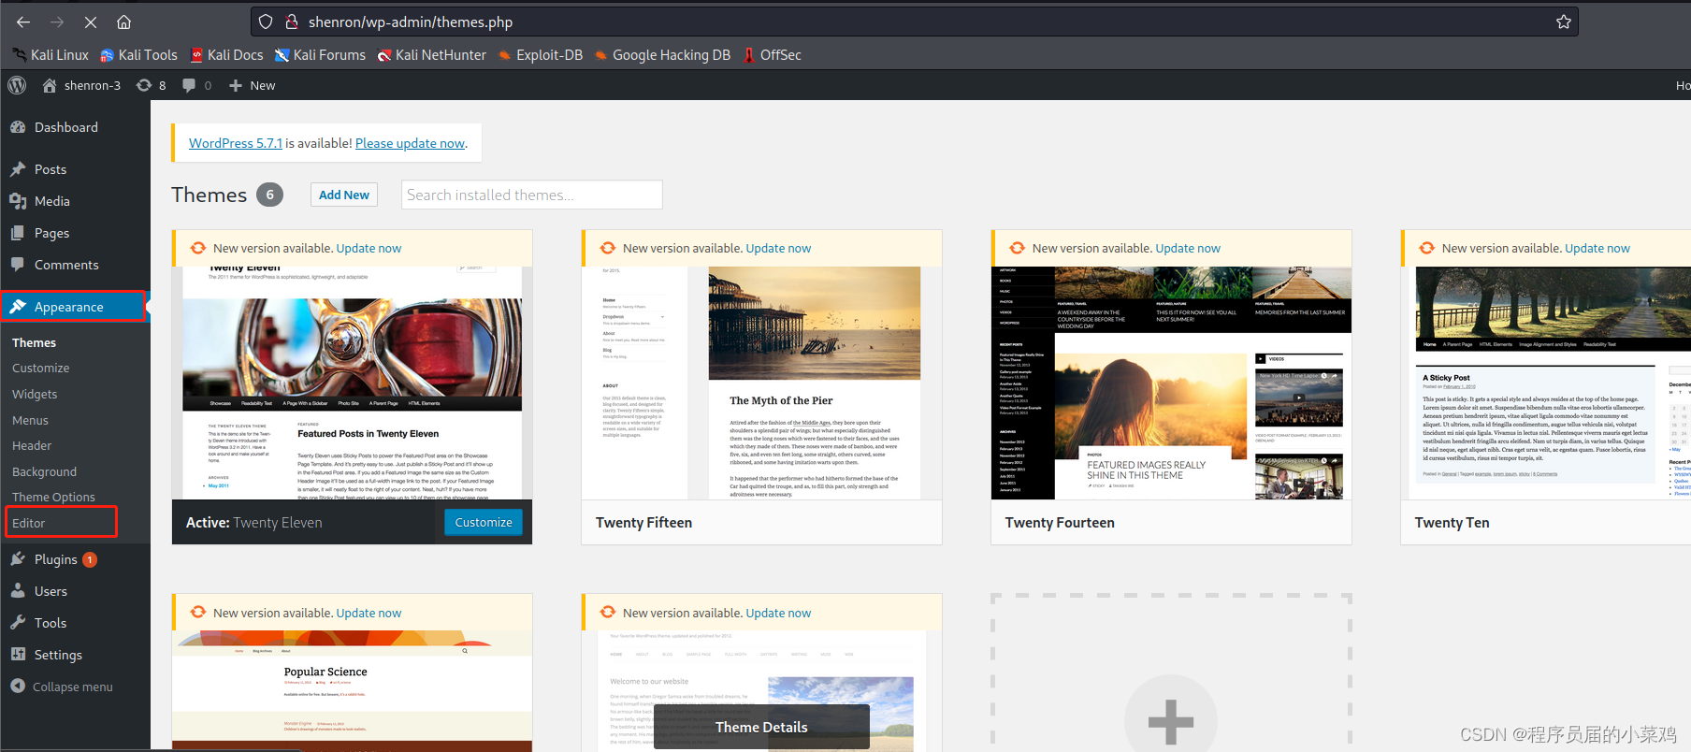The image size is (1691, 752).
Task: Open Header submenu item
Action: pyautogui.click(x=32, y=446)
